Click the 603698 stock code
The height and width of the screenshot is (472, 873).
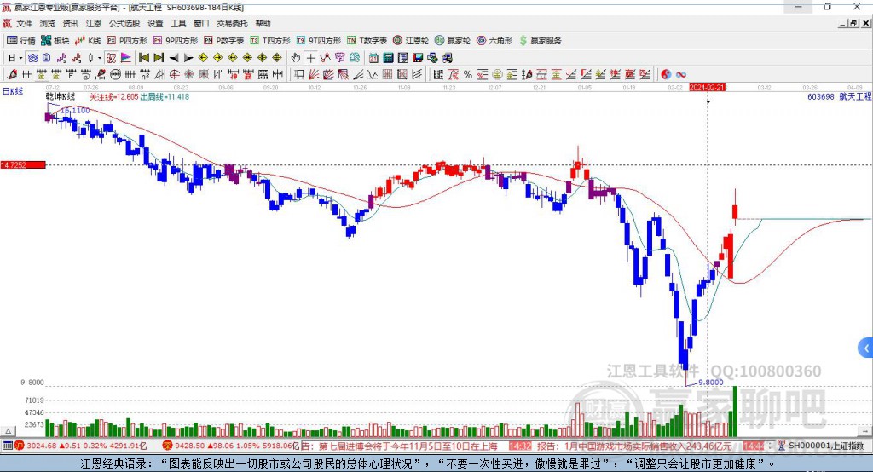click(821, 97)
